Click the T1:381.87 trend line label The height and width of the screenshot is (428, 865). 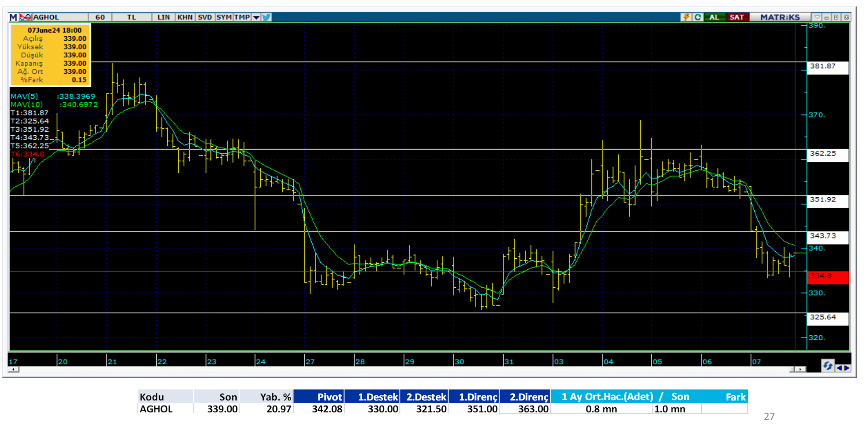(x=29, y=113)
